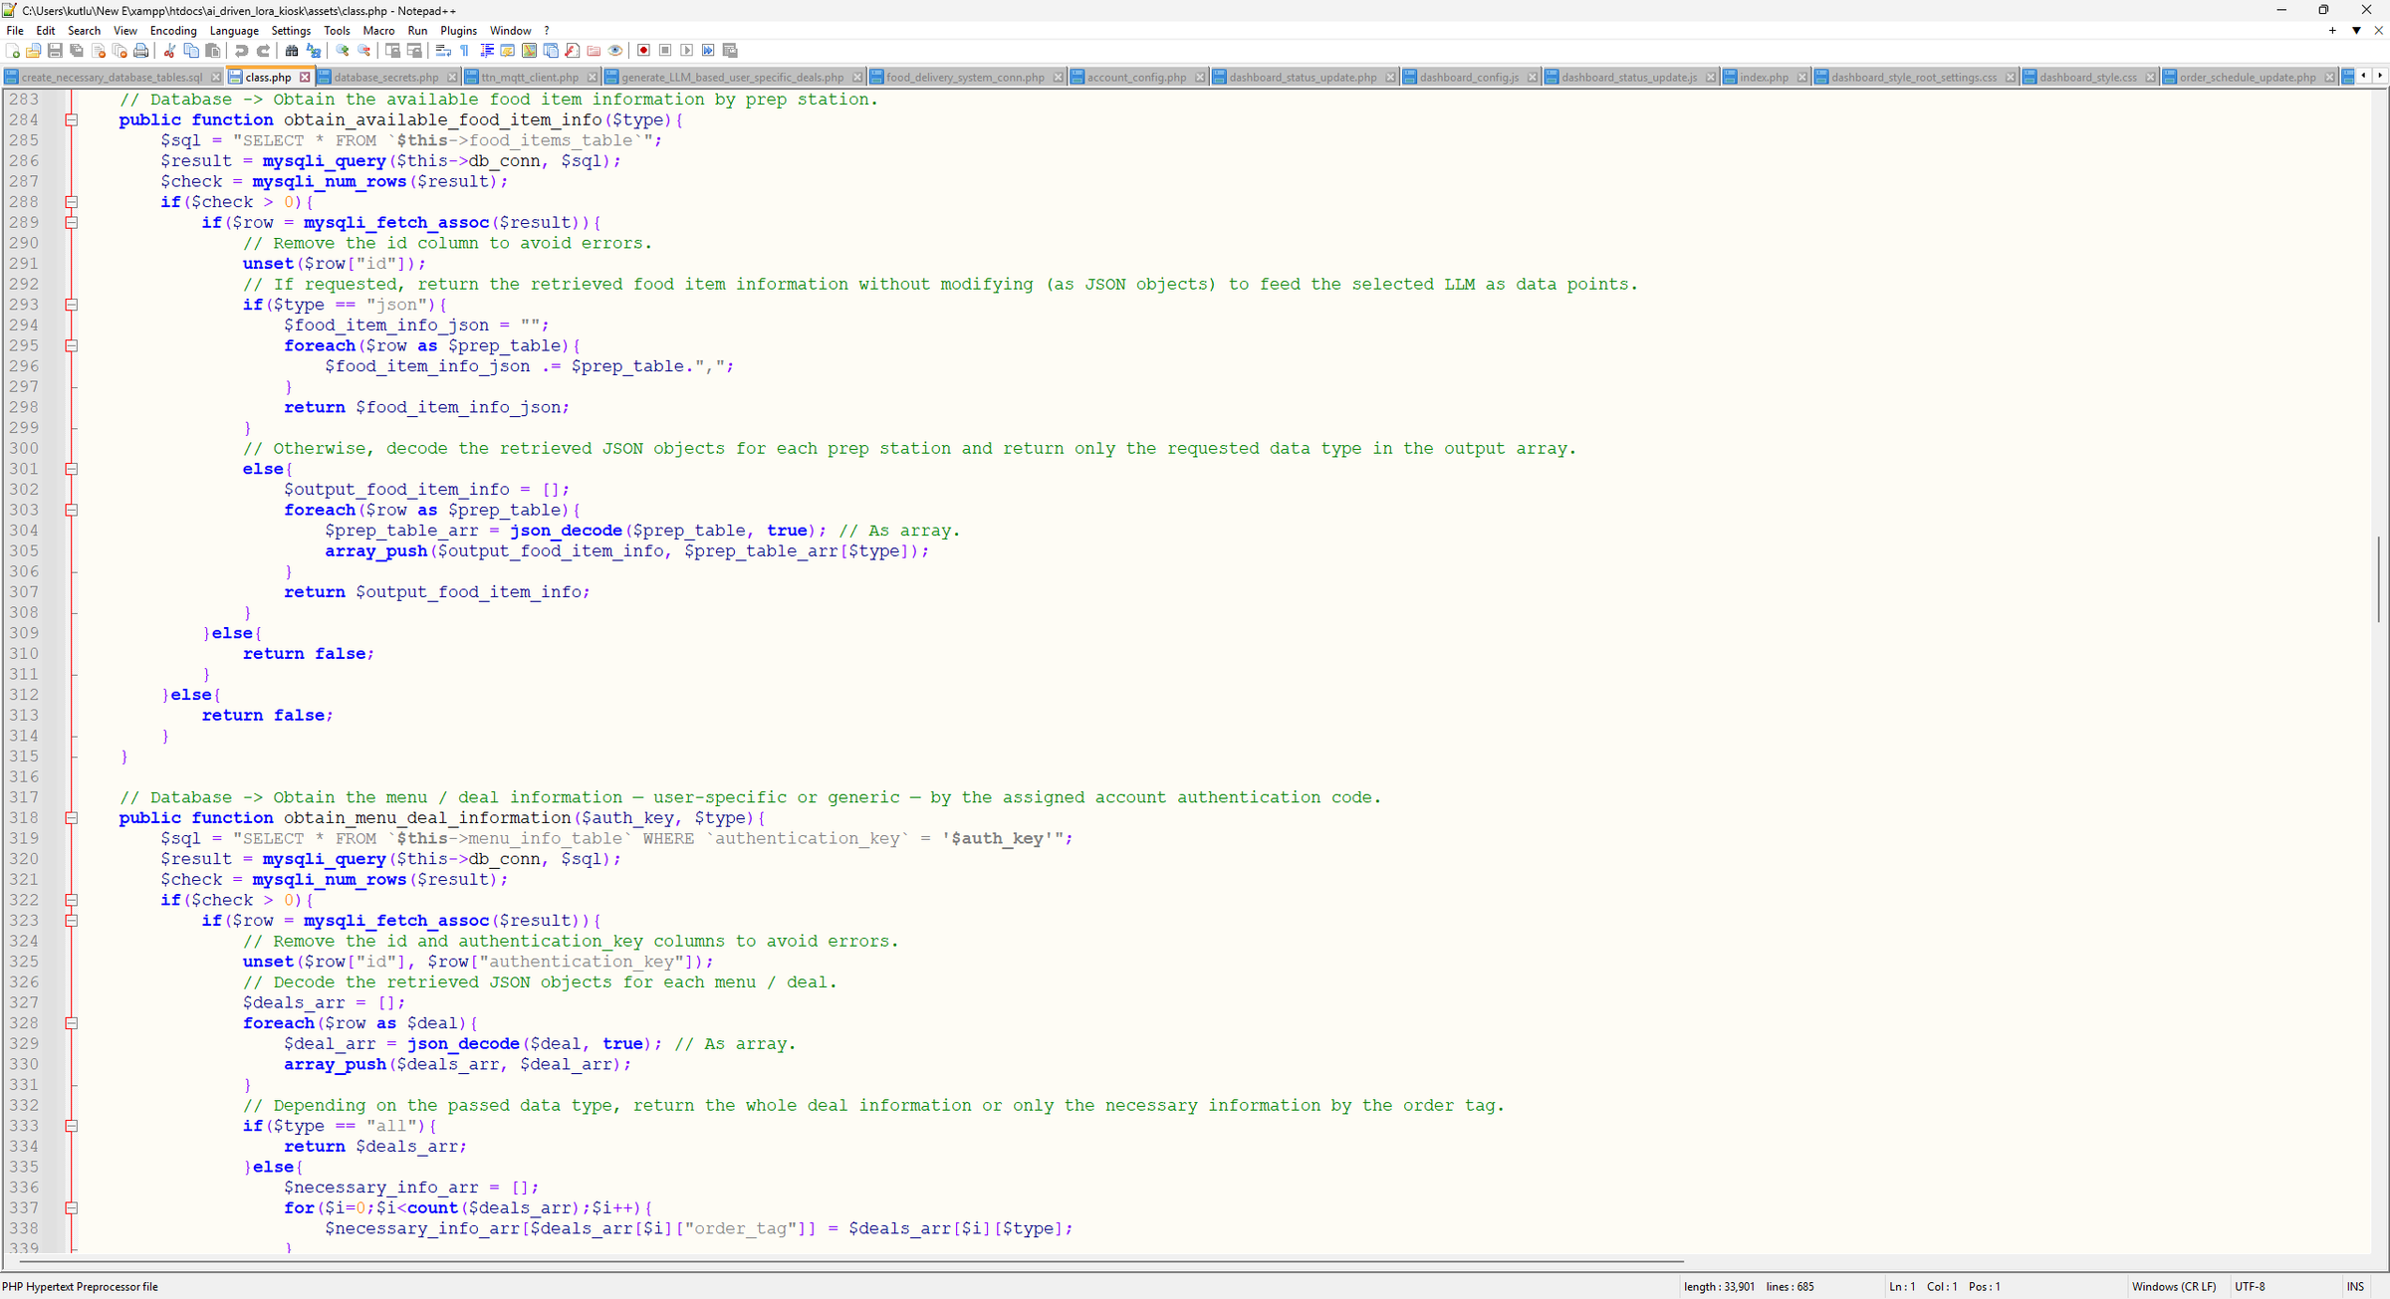The image size is (2390, 1299).
Task: Toggle synchronized vertical scrolling
Action: click(392, 51)
